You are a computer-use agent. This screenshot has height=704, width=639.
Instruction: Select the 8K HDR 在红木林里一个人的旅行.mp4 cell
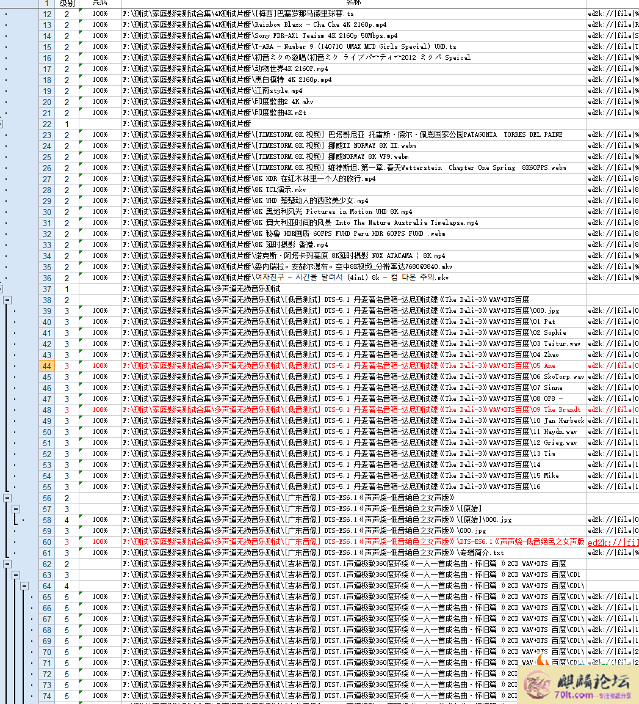tap(354, 178)
